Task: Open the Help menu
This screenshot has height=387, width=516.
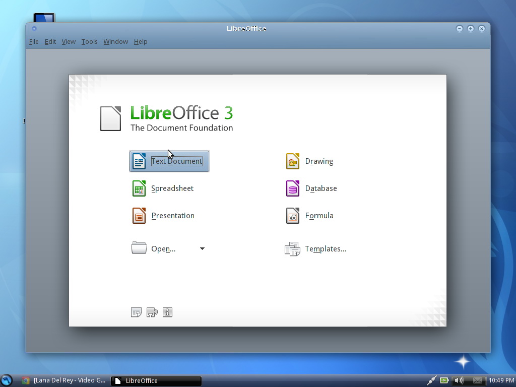Action: [x=141, y=42]
